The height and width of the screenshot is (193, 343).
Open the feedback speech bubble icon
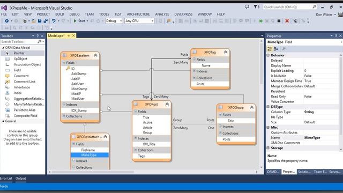pyautogui.click(x=247, y=7)
